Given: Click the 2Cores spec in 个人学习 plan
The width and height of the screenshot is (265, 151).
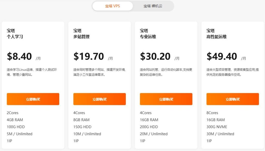Looking at the screenshot, I should click(x=13, y=113).
